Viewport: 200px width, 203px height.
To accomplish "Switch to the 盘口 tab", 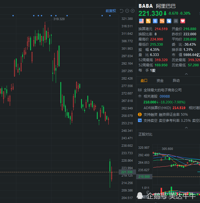I will click(144, 81).
